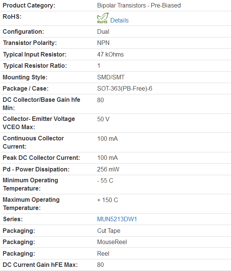Image resolution: width=231 pixels, height=271 pixels.
Task: Click the NPN transistor polarity value
Action: 103,43
